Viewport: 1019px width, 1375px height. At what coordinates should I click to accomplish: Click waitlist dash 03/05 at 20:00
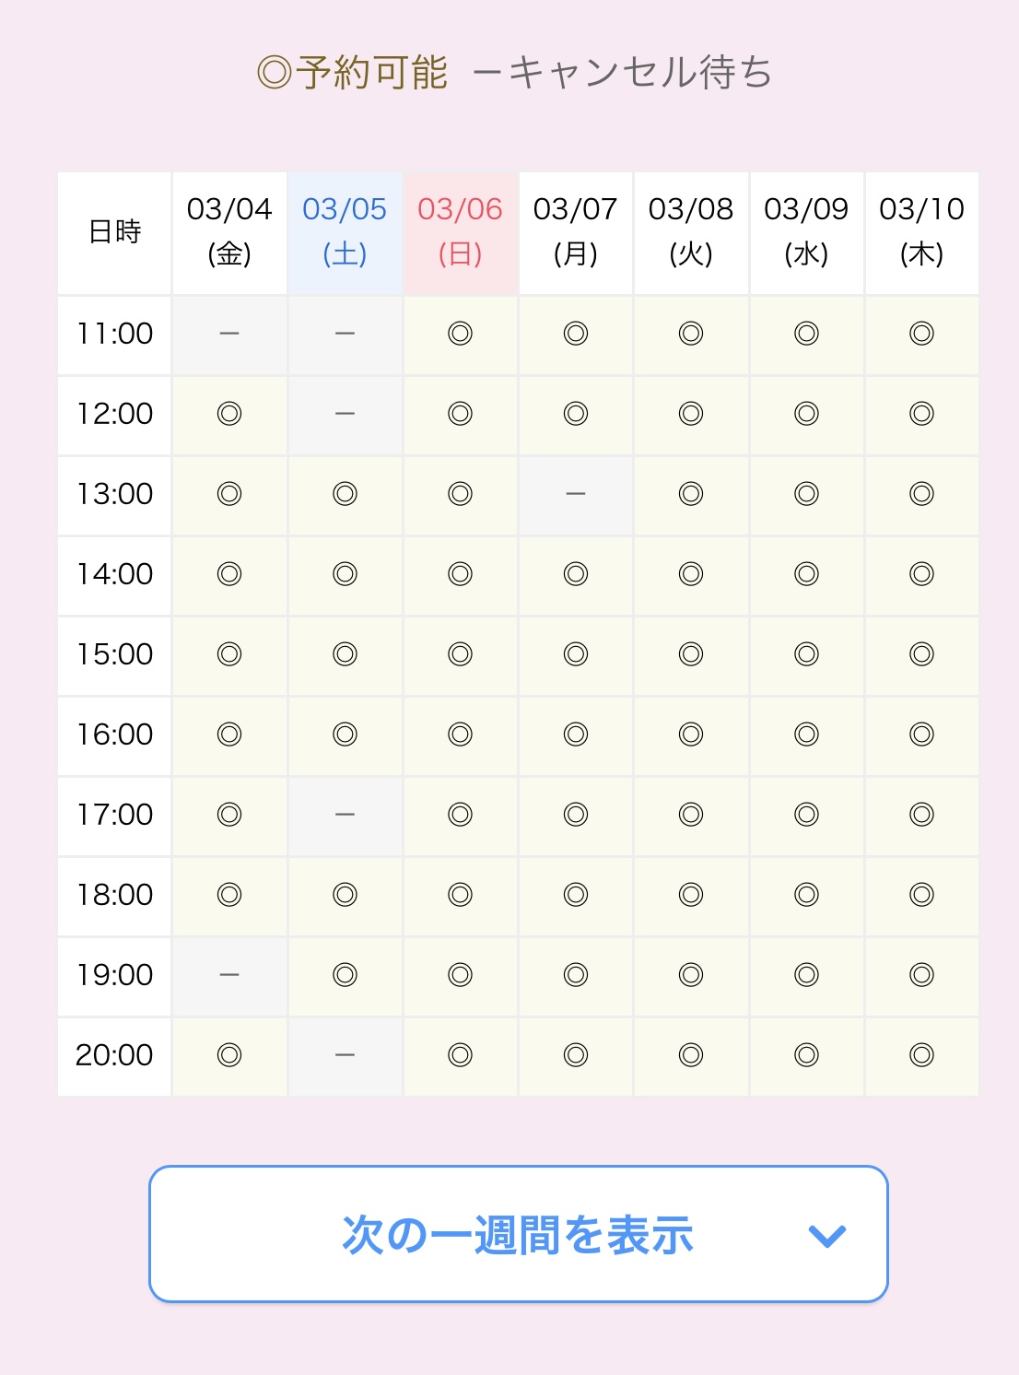345,1055
